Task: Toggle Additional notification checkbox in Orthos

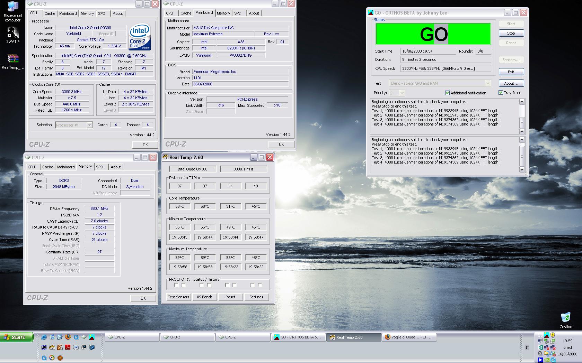Action: [x=447, y=93]
